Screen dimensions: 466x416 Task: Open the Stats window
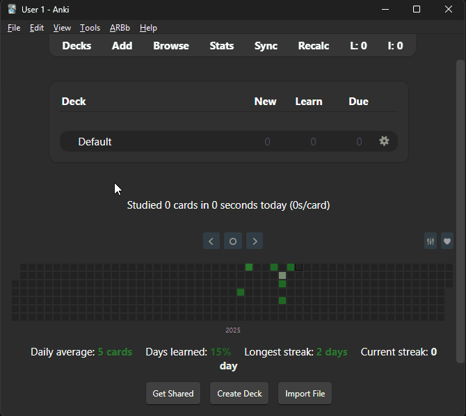(x=222, y=46)
